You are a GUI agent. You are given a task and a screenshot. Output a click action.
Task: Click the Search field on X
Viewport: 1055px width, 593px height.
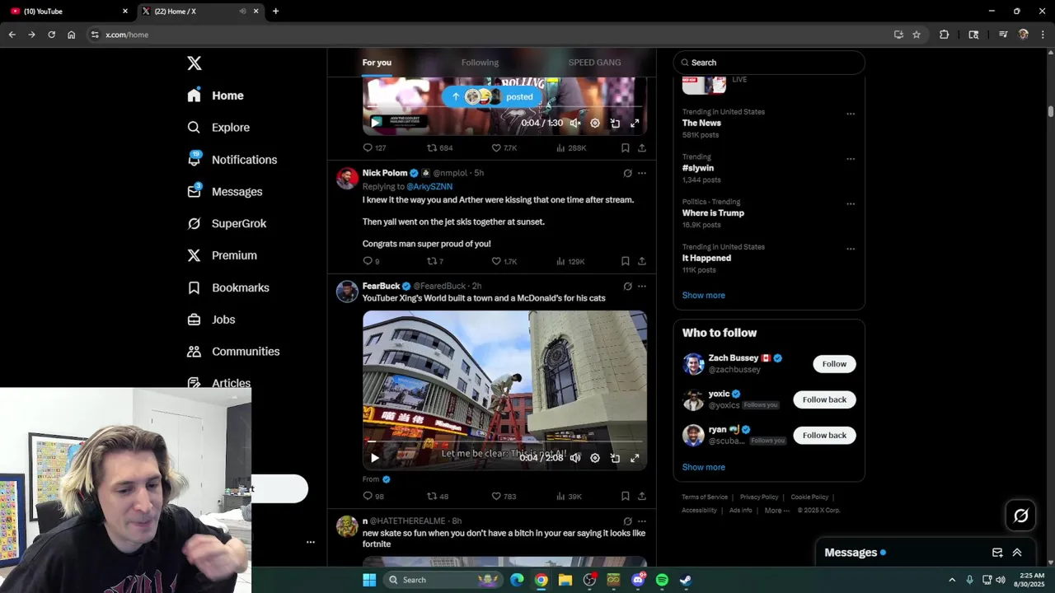(x=769, y=63)
